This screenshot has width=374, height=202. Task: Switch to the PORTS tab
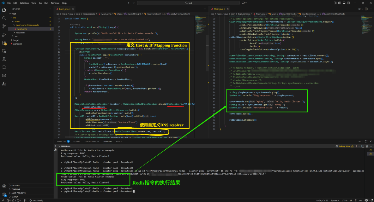coord(119,141)
